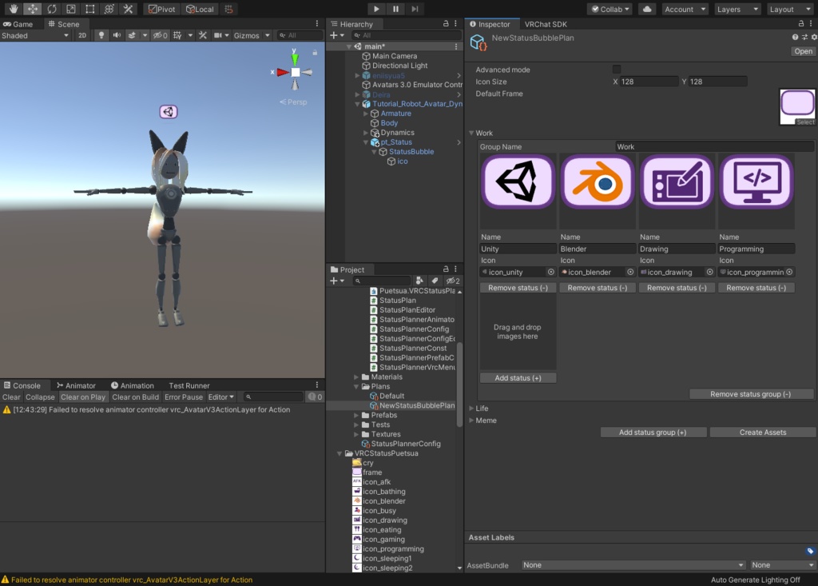This screenshot has height=586, width=818.
Task: Click the Icon Size X input field
Action: coord(649,82)
